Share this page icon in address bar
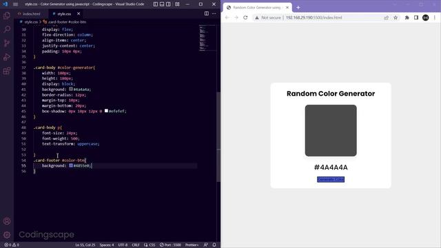 [386, 17]
